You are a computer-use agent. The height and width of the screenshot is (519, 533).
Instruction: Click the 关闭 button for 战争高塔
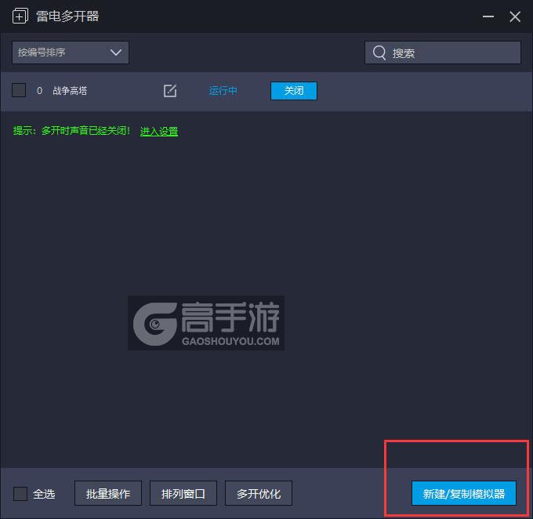(294, 91)
